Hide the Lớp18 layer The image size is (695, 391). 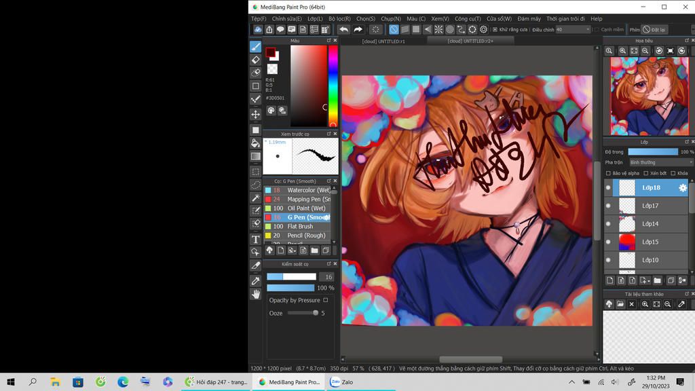(x=608, y=188)
